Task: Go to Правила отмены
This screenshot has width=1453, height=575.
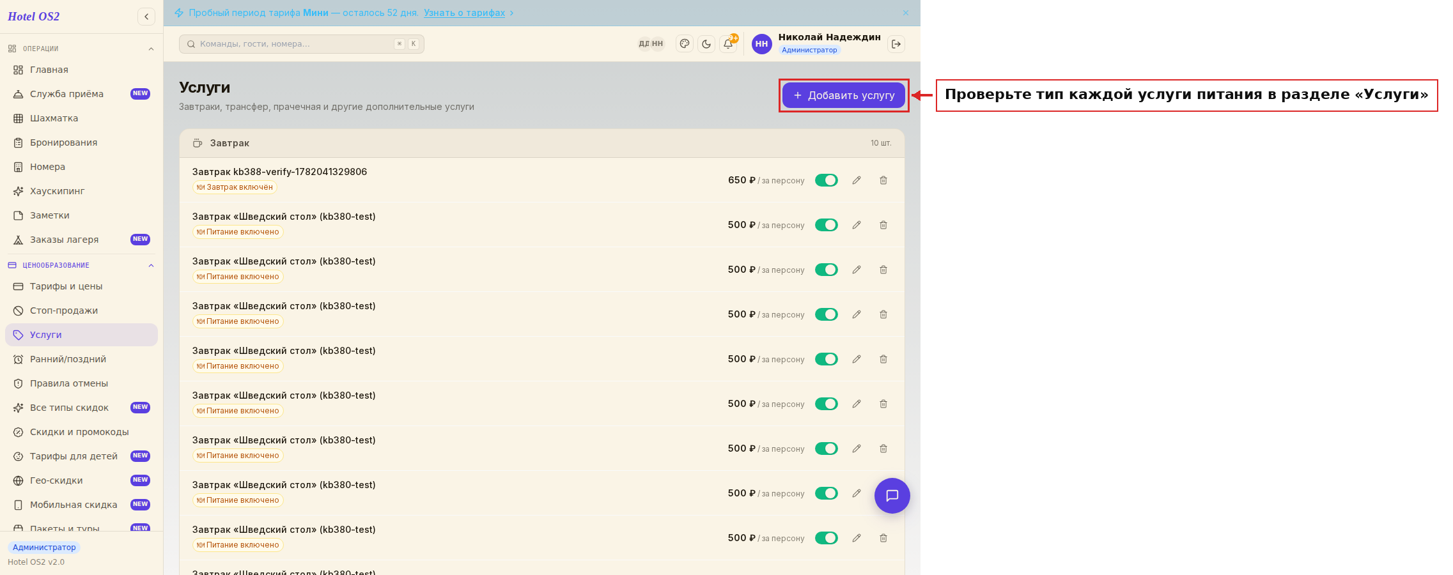Action: pyautogui.click(x=81, y=383)
